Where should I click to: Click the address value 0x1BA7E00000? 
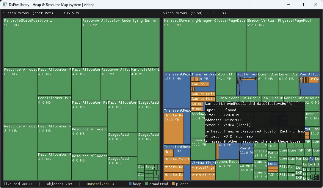(x=236, y=120)
